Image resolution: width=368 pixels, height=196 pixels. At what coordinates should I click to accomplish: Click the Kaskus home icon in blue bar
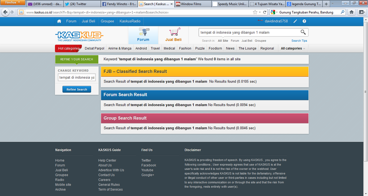click(59, 21)
